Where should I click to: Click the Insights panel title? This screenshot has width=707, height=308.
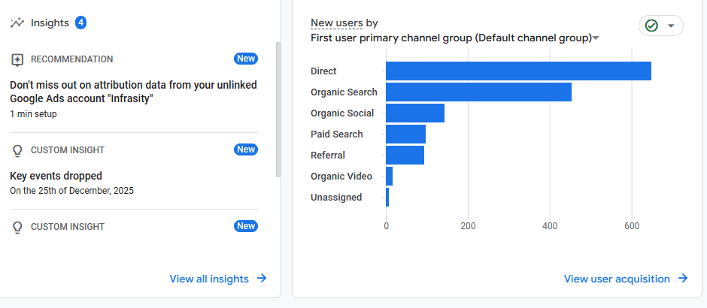[50, 23]
